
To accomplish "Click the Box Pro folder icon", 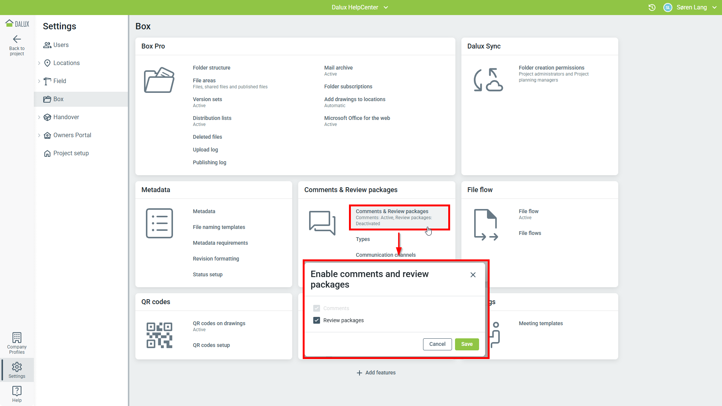I will [159, 80].
